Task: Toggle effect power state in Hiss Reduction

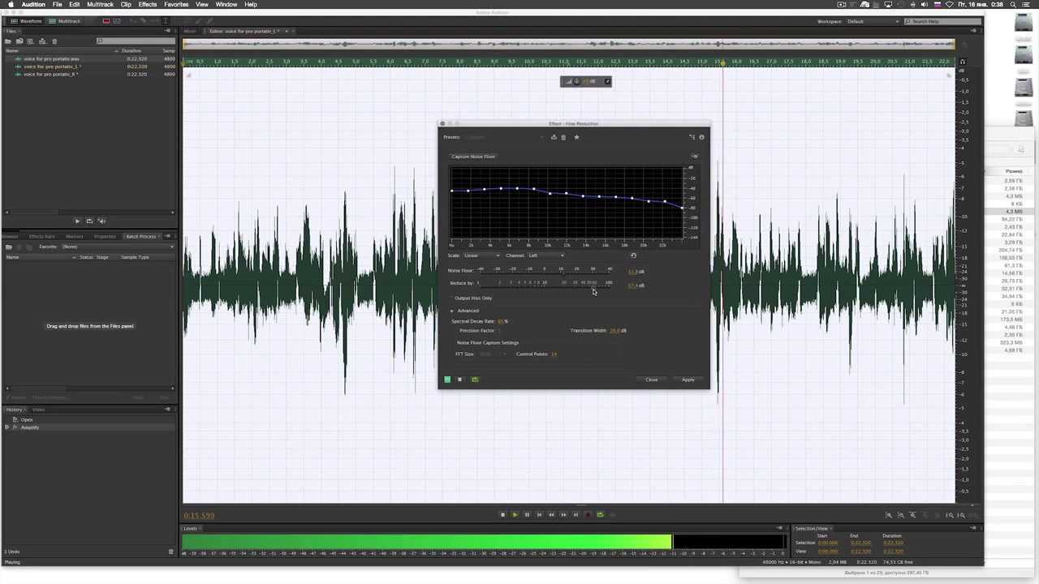Action: point(447,380)
